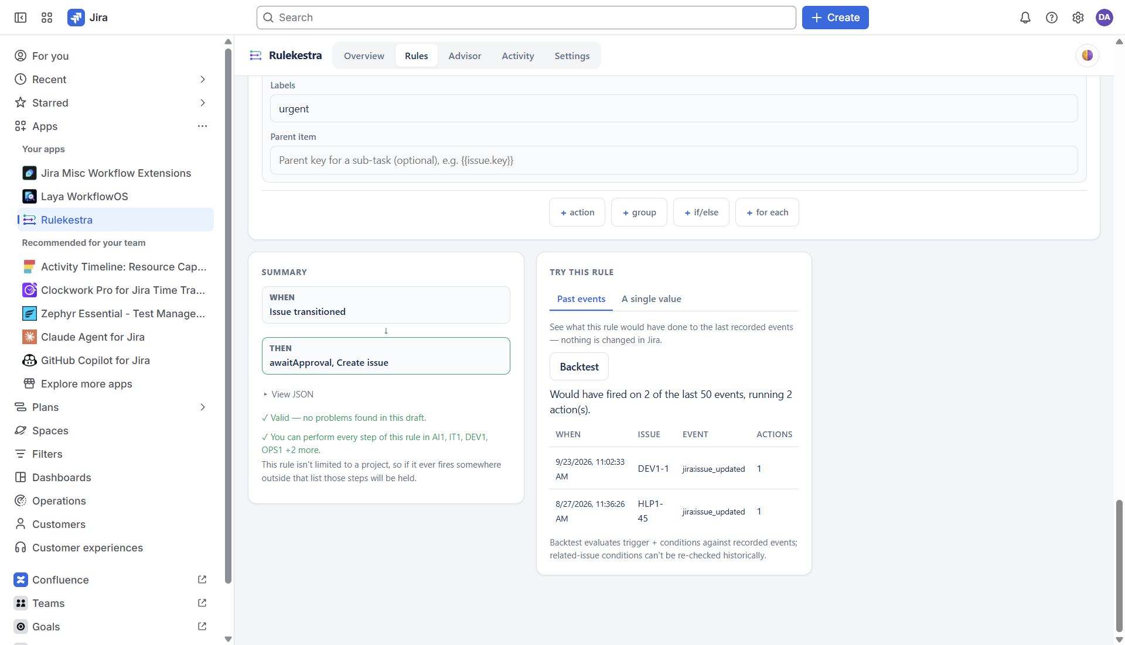Image resolution: width=1125 pixels, height=645 pixels.
Task: Open the settings gear icon
Action: point(1078,18)
